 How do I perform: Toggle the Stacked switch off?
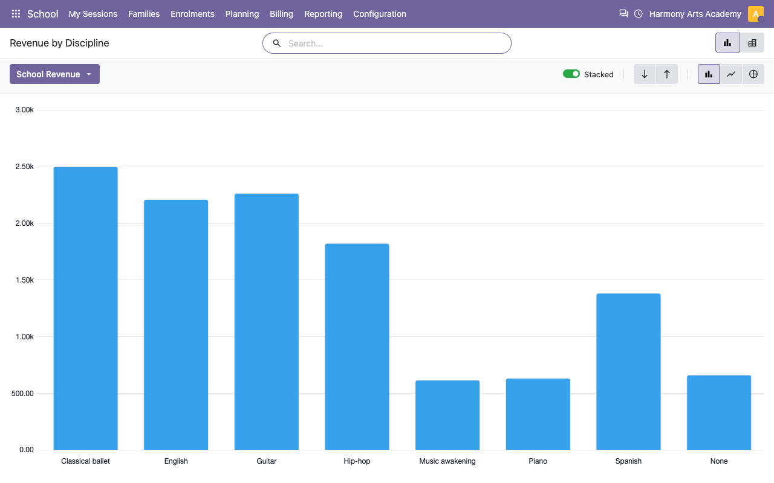tap(571, 74)
